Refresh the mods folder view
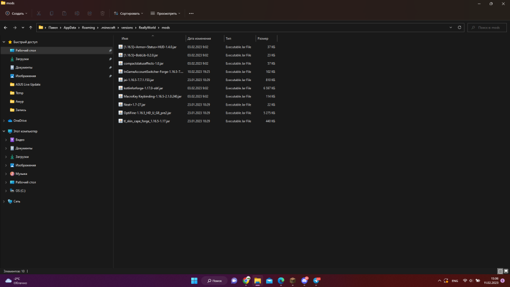The width and height of the screenshot is (510, 287). tap(460, 28)
